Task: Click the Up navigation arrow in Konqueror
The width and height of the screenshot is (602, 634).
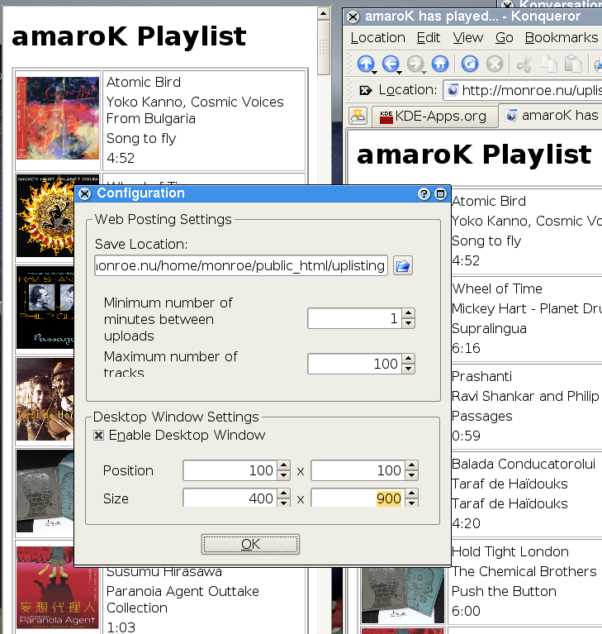Action: coord(366,64)
